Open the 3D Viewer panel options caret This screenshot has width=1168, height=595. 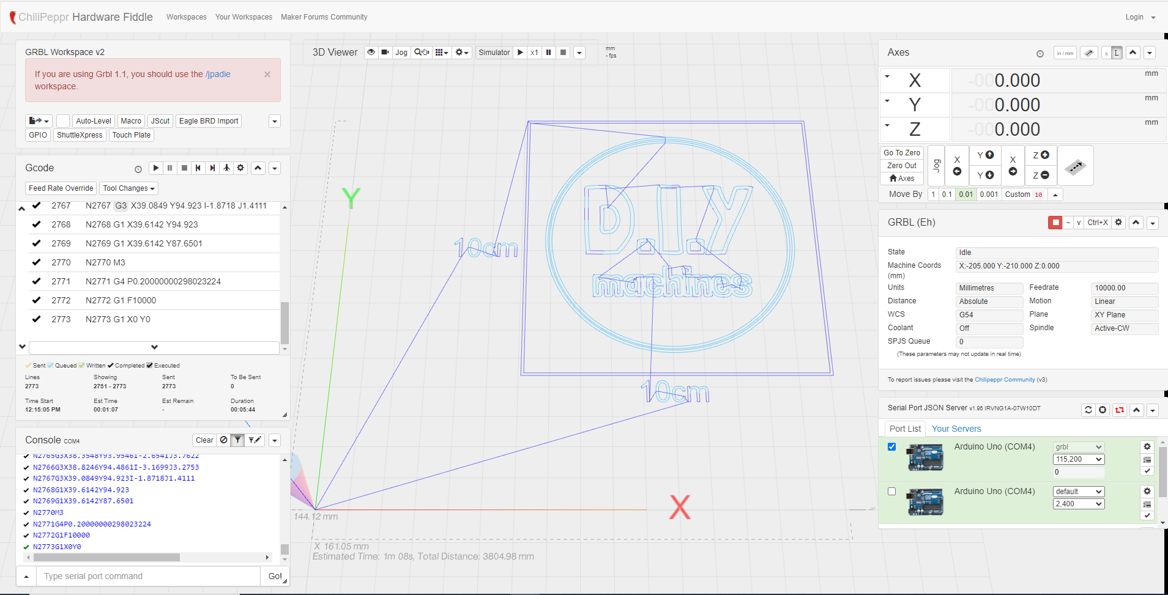click(x=579, y=53)
